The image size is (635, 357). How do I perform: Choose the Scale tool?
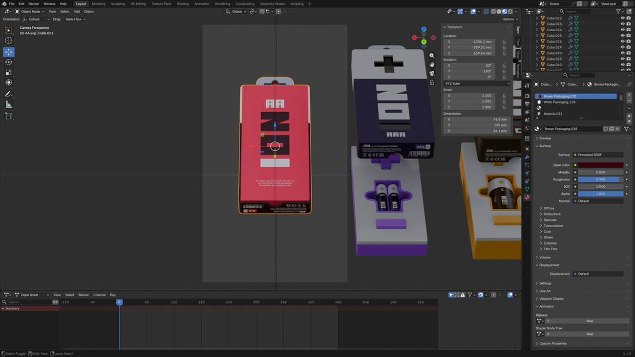(x=9, y=72)
